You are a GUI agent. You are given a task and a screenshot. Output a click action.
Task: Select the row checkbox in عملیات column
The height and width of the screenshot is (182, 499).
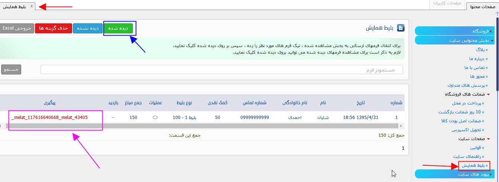155,118
